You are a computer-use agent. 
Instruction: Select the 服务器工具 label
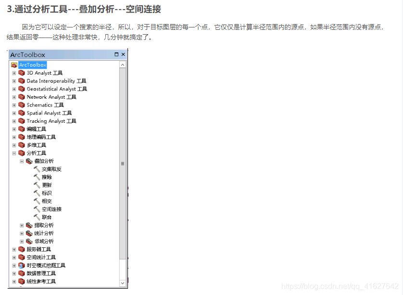click(39, 249)
